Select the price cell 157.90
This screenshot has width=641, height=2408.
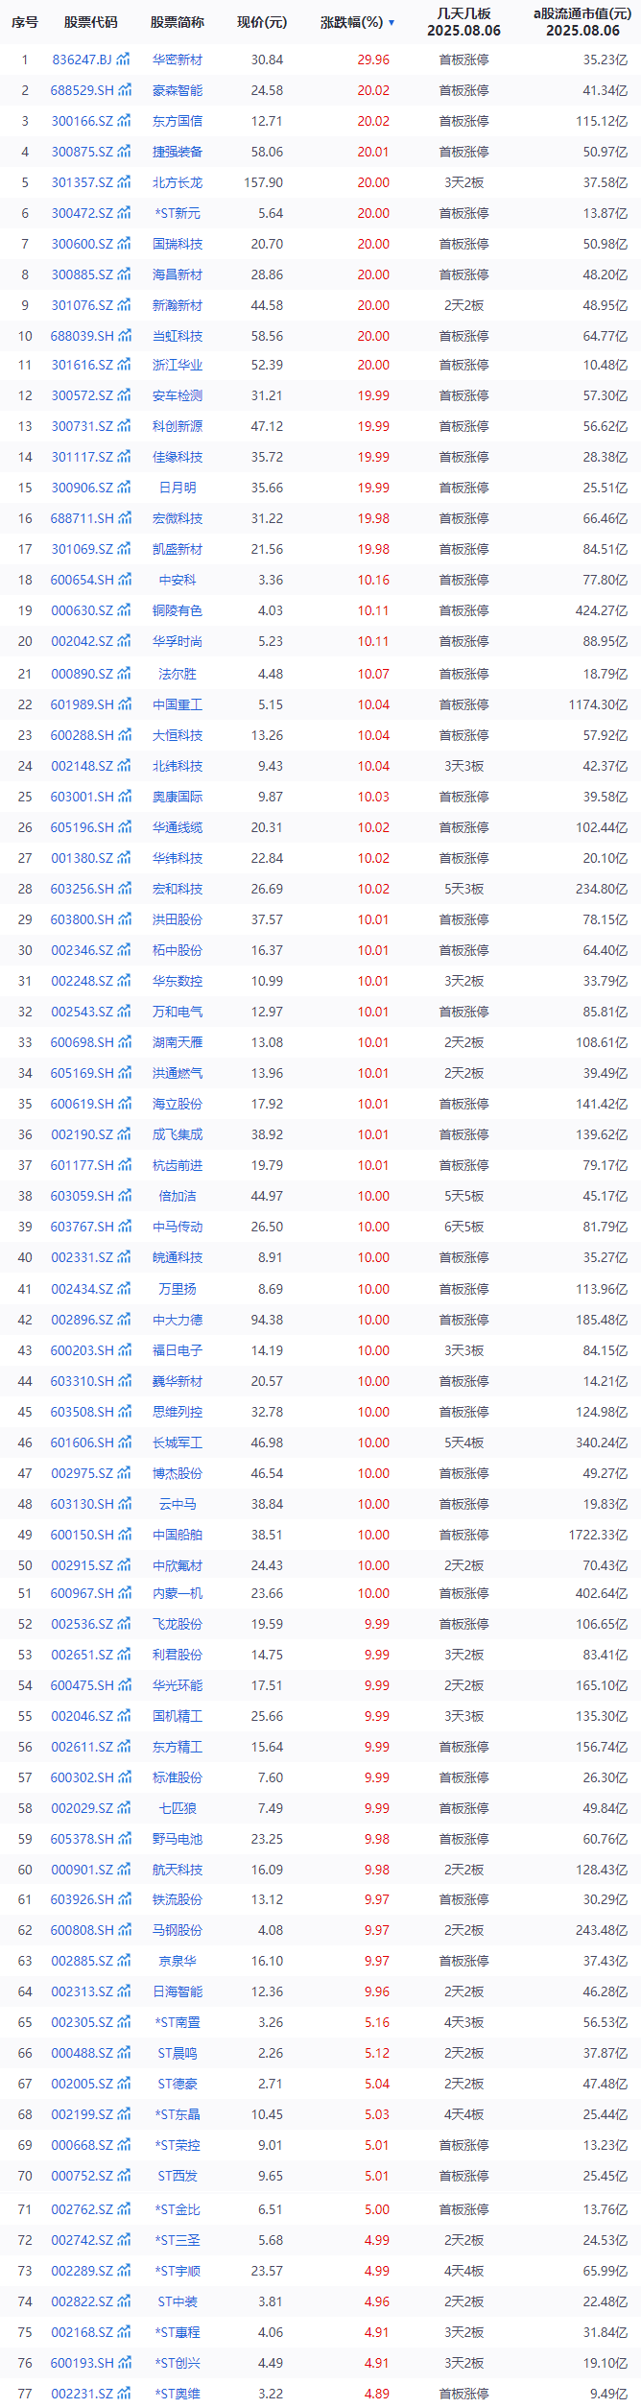tap(264, 182)
